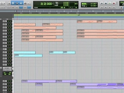Select the Scrubber speaker tool
Viewport: 124px width, 93px height.
coord(25,3)
